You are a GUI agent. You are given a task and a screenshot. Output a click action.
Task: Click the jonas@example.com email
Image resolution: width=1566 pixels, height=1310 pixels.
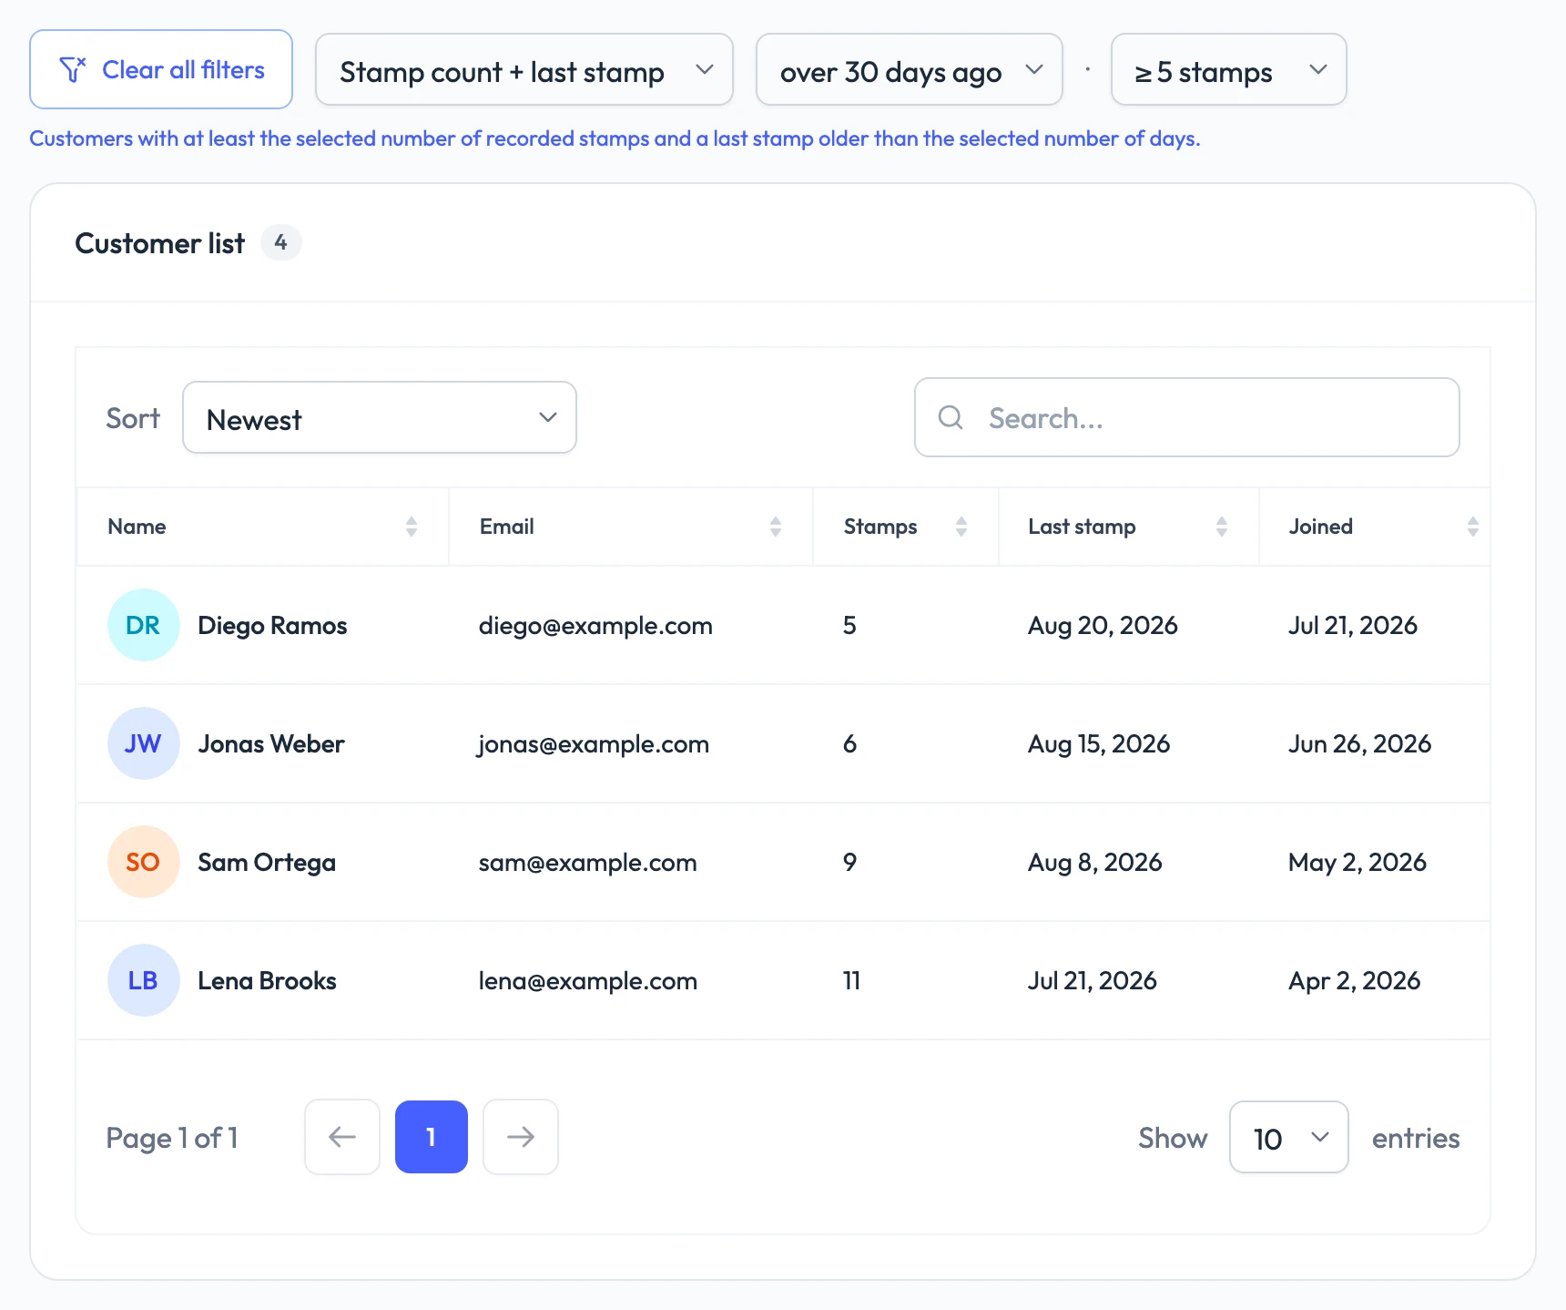pos(594,744)
